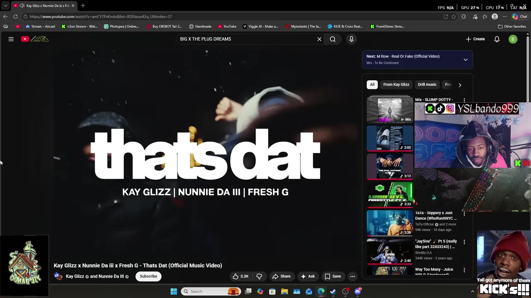The width and height of the screenshot is (531, 298).
Task: Open YouTube notifications bell
Action: tap(497, 39)
